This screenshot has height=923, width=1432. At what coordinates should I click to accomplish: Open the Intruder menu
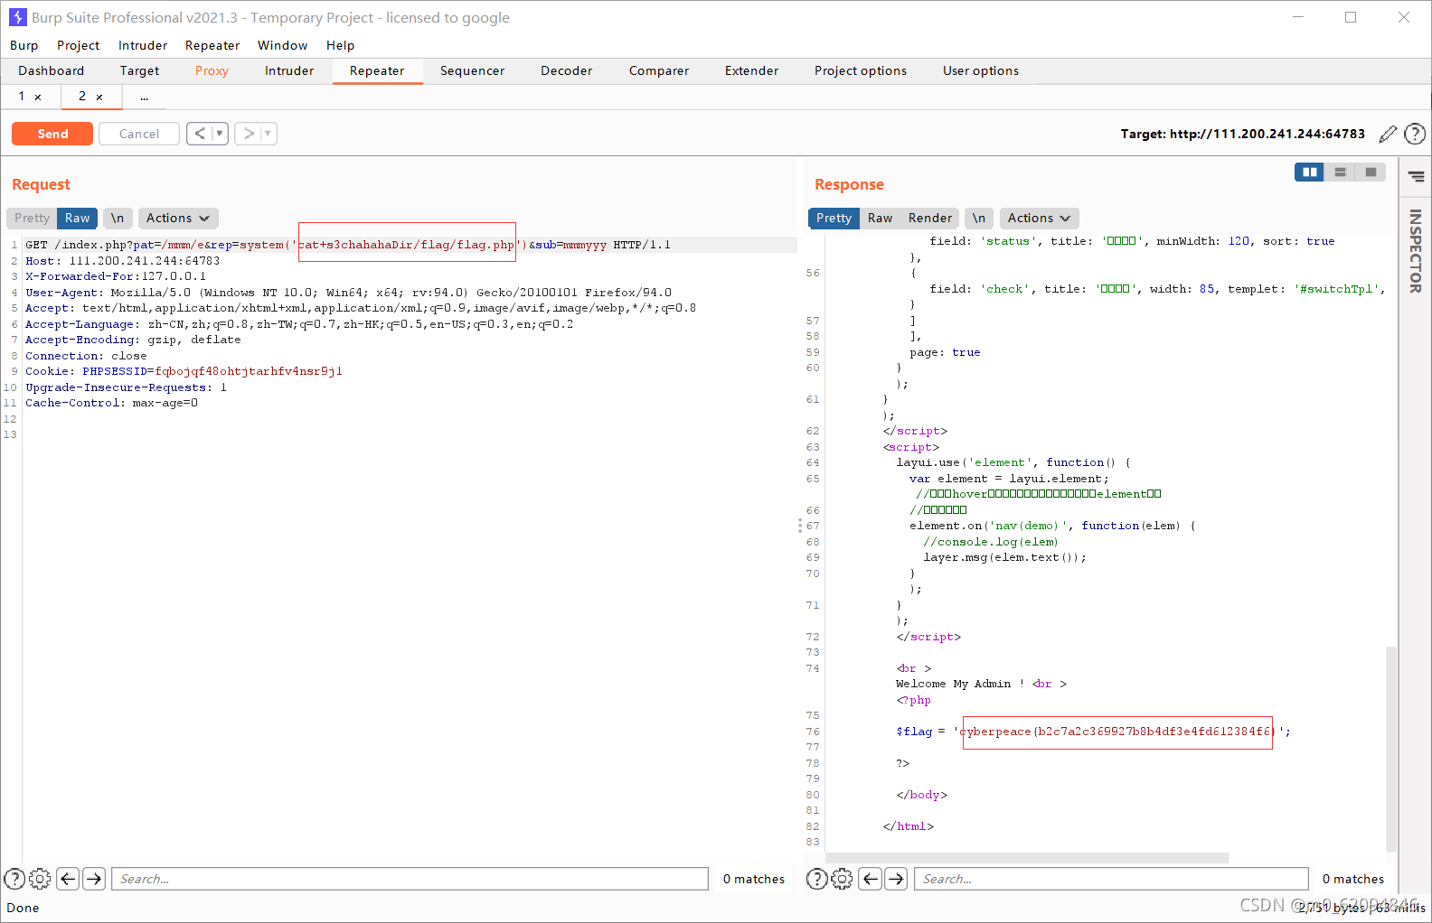pos(143,45)
